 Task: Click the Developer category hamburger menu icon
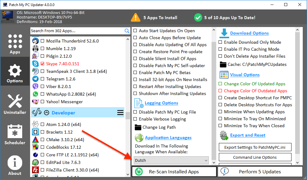[120, 113]
